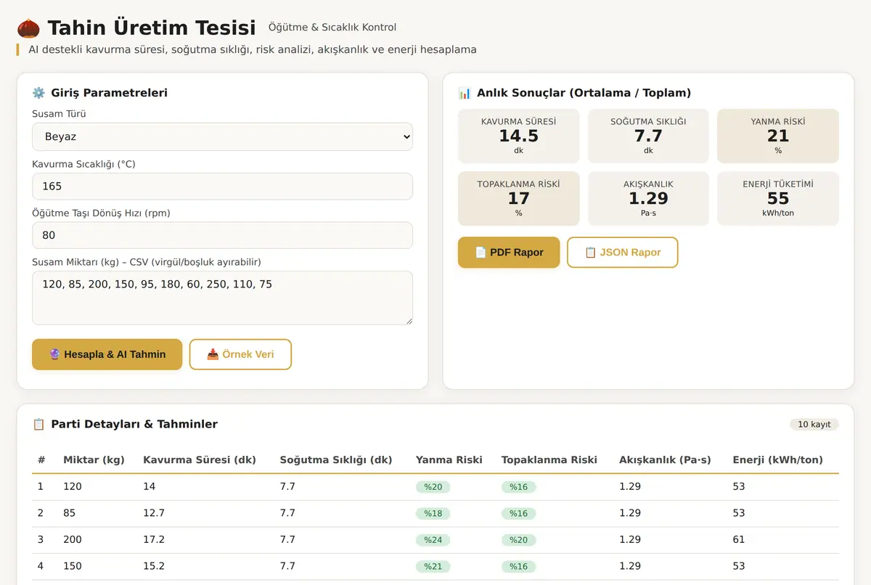
Task: Focus the Kavurma Sıcaklığı input field
Action: (x=222, y=186)
